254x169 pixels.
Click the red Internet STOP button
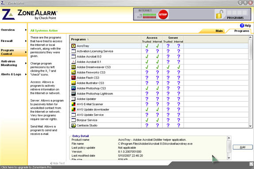click(163, 15)
